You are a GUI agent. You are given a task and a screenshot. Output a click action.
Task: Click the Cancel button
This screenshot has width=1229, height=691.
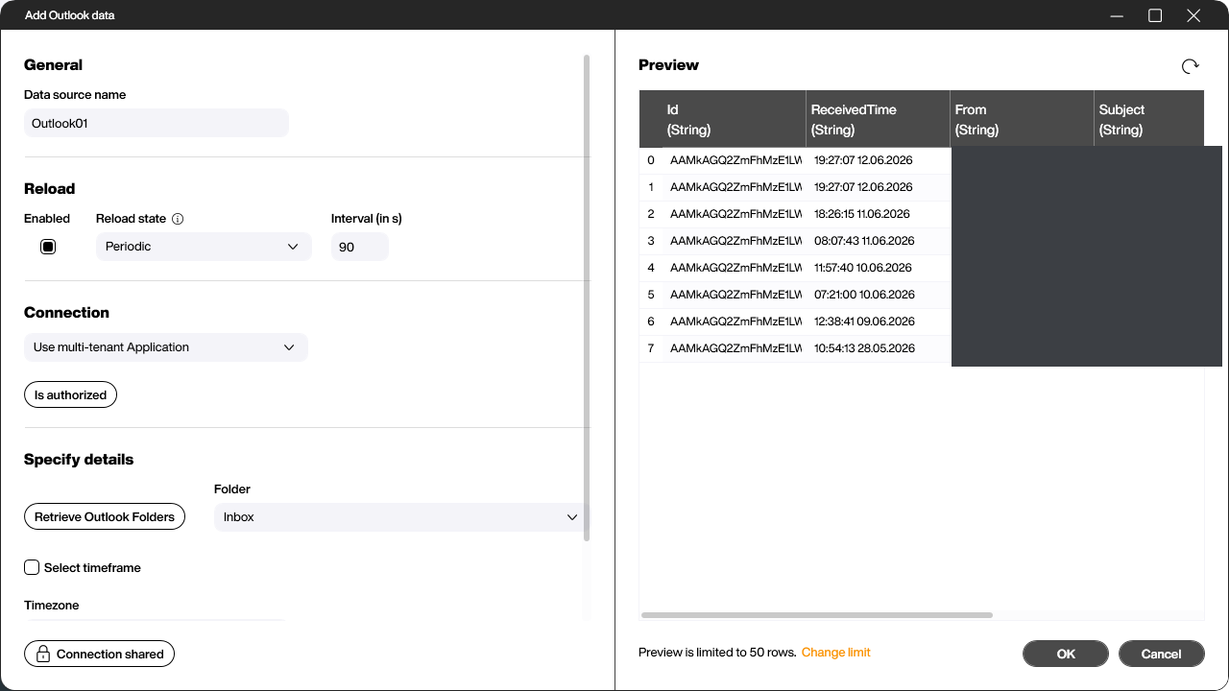pyautogui.click(x=1161, y=654)
